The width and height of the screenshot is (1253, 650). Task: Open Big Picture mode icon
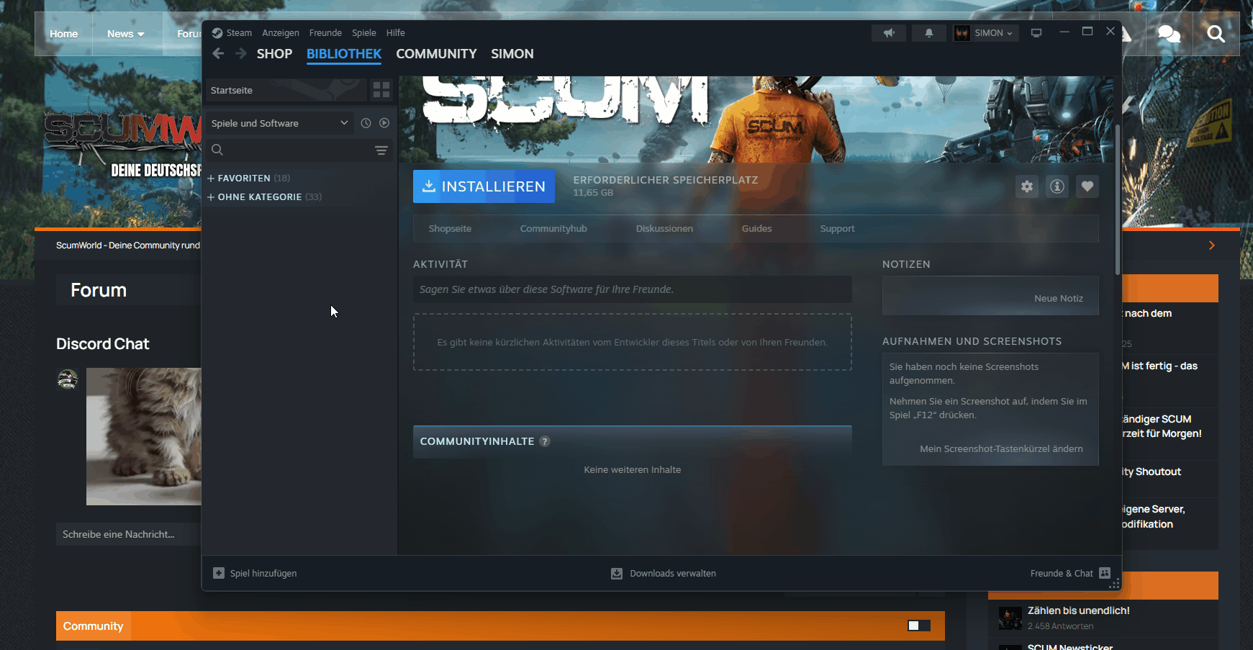pos(1036,33)
